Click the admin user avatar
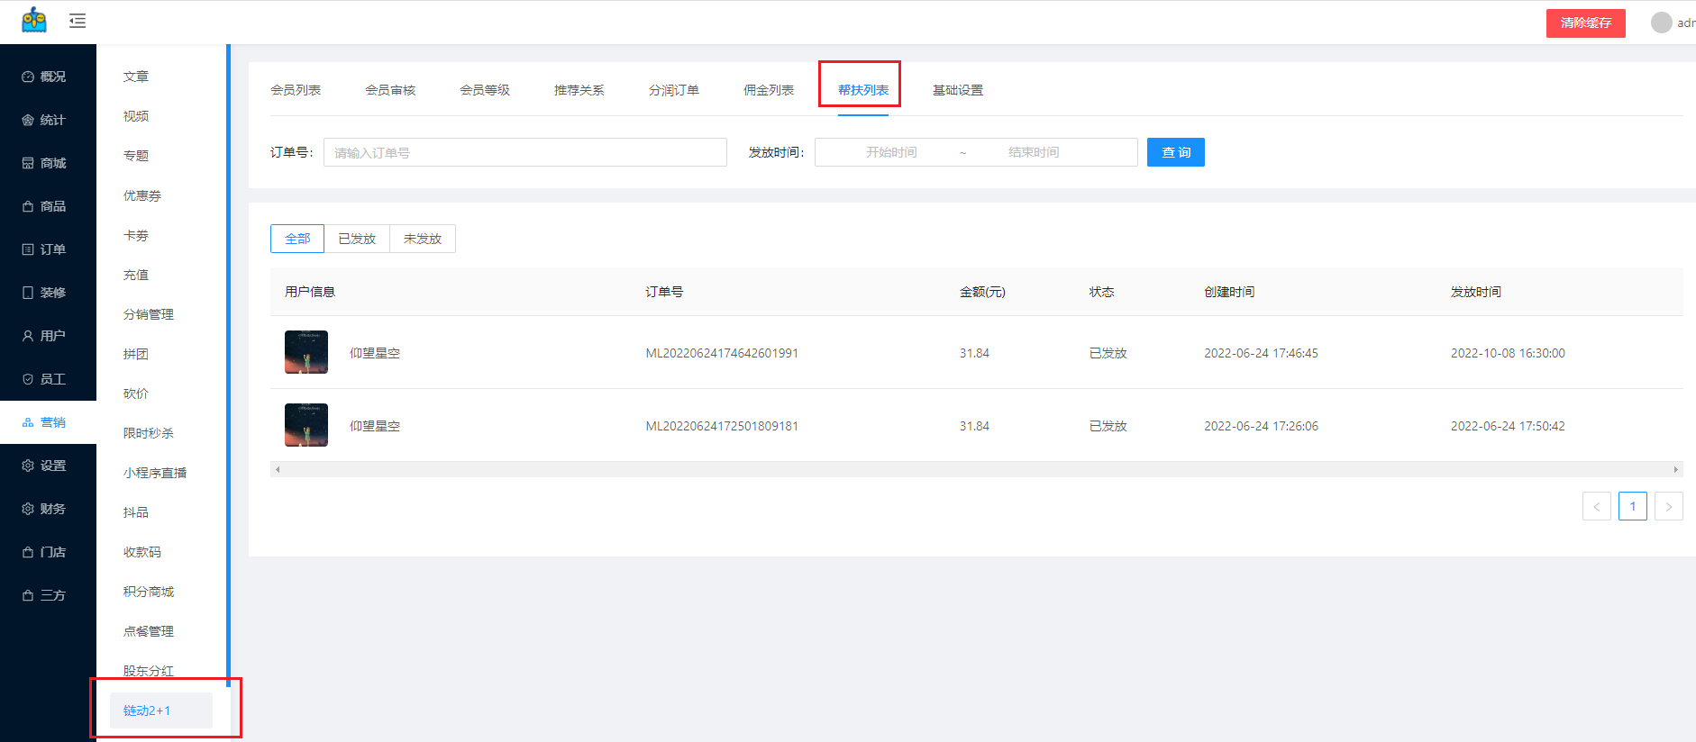 point(1661,23)
